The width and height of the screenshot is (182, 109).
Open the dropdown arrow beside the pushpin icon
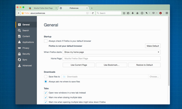[x=150, y=13]
